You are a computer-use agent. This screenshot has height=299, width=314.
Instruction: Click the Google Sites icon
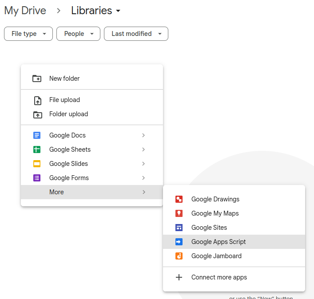(x=179, y=228)
